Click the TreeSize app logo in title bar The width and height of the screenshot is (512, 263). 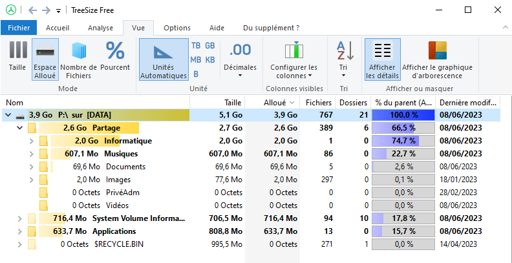tap(10, 10)
